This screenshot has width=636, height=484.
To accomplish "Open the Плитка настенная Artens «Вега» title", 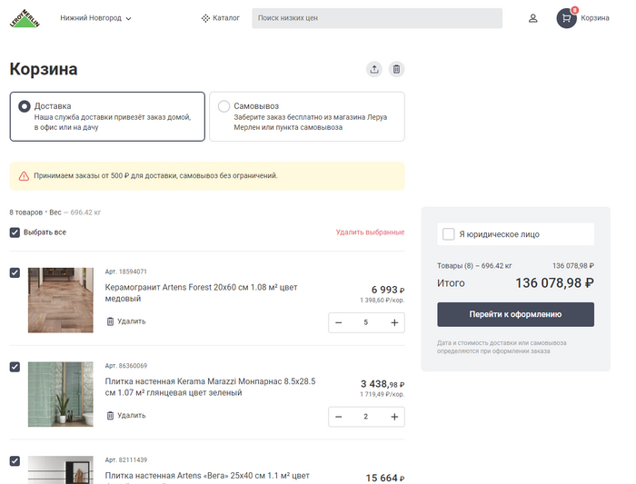I will [207, 477].
